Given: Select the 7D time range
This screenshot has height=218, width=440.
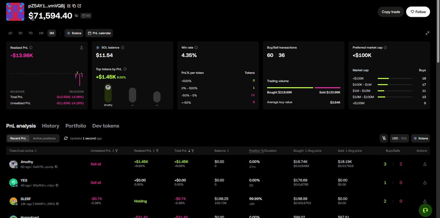Looking at the screenshot, I should pyautogui.click(x=30, y=33).
